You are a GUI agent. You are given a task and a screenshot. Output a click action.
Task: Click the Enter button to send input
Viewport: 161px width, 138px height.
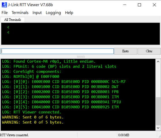[x=126, y=51]
